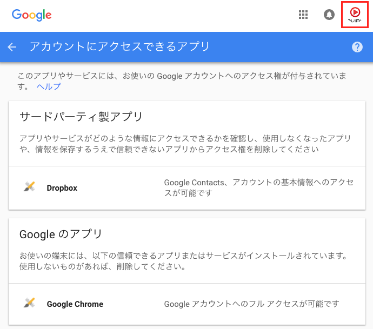Click the アカウントにアクセスできるアプリ page title

(x=119, y=47)
